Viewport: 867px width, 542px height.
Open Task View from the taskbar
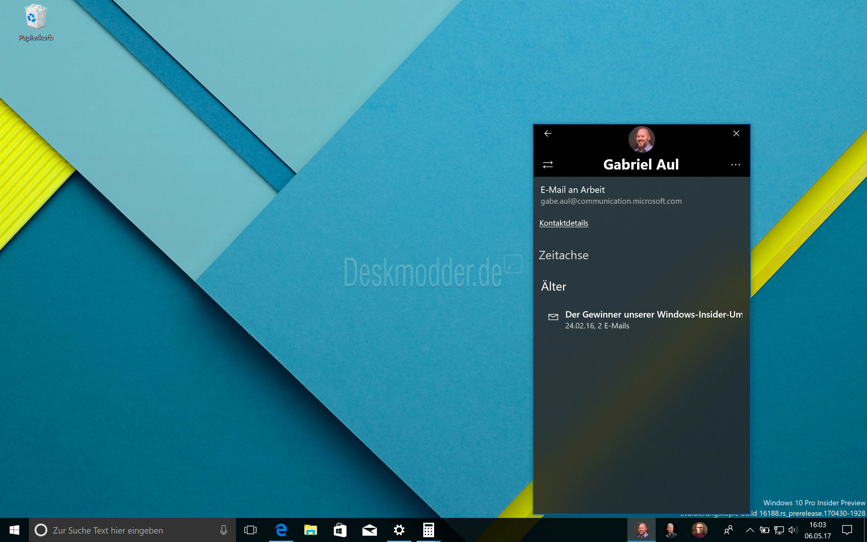[250, 530]
